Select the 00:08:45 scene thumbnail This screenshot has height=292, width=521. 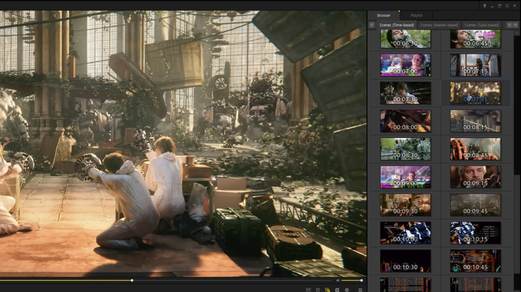point(475,149)
